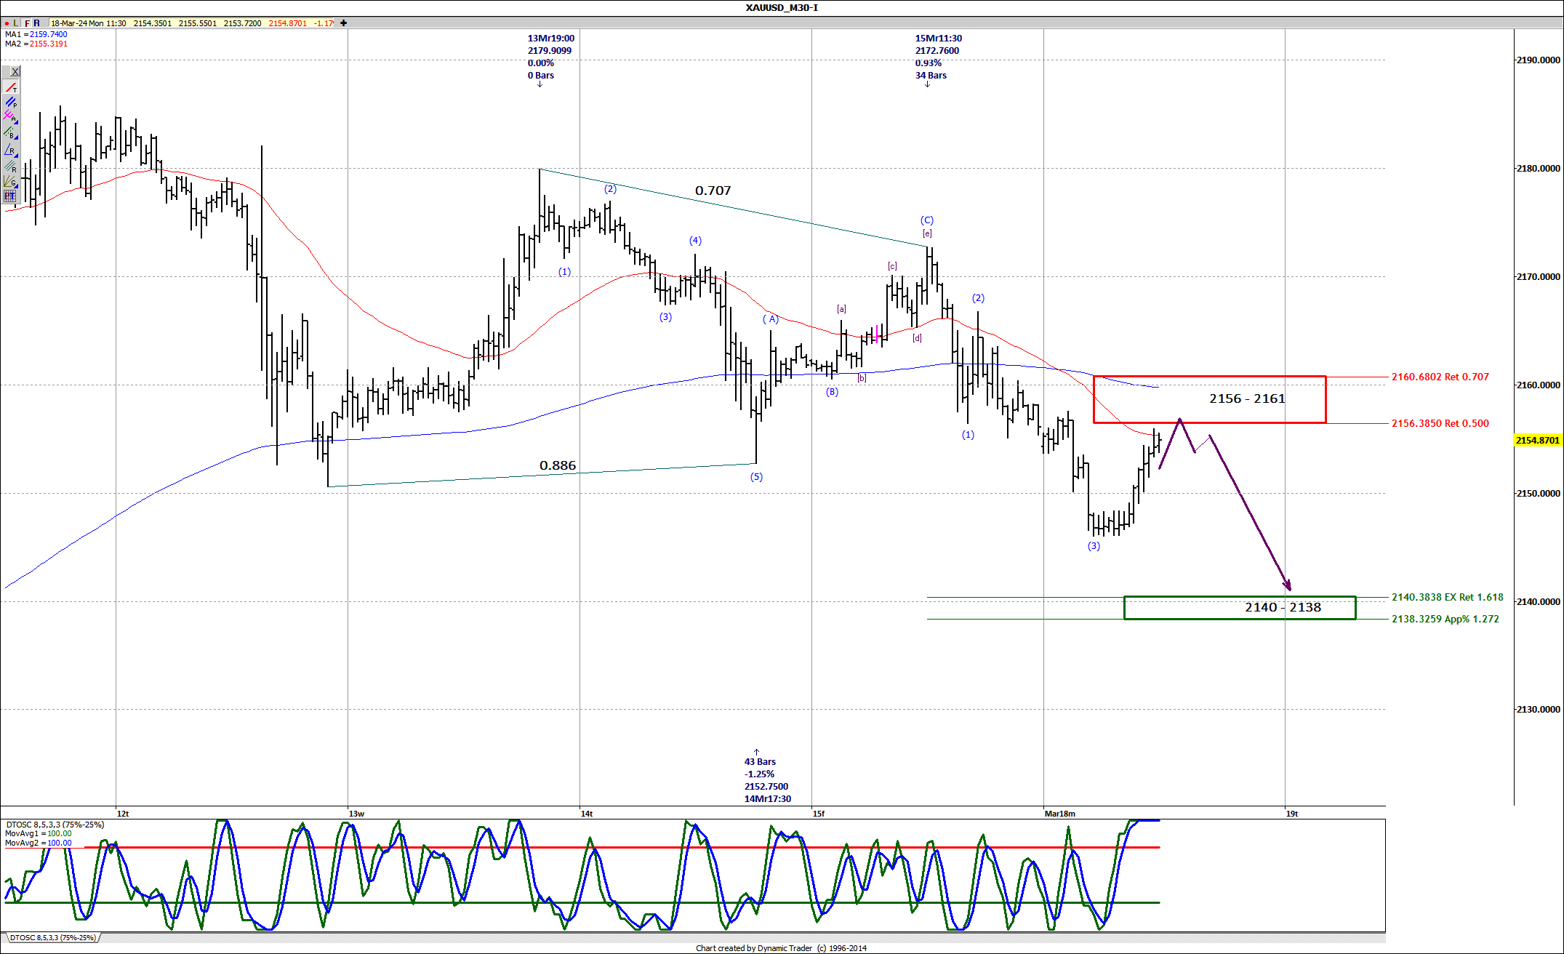Select the pink pitchfork (A) tool
This screenshot has height=954, width=1564.
coord(11,117)
